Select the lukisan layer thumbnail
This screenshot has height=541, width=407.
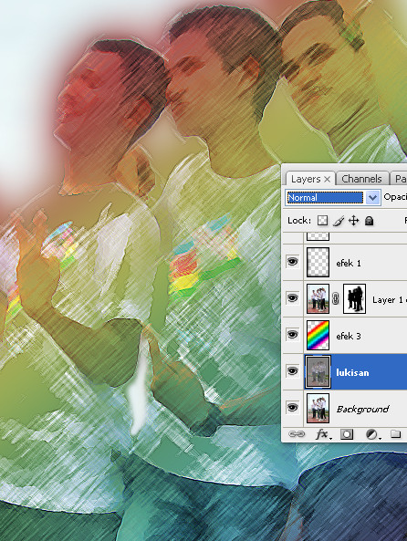tap(318, 372)
